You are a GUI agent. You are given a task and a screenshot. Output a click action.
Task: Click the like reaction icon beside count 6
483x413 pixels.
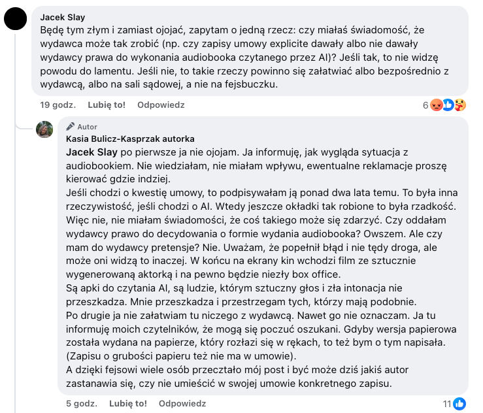[x=448, y=105]
